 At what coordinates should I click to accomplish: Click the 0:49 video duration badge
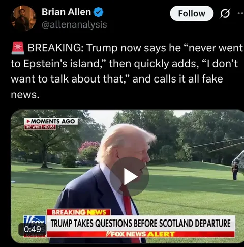[33, 229]
